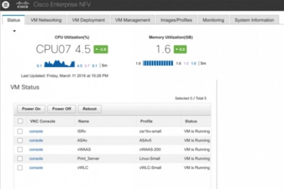Switch to the Monitoring tab
The width and height of the screenshot is (284, 189).
[213, 20]
